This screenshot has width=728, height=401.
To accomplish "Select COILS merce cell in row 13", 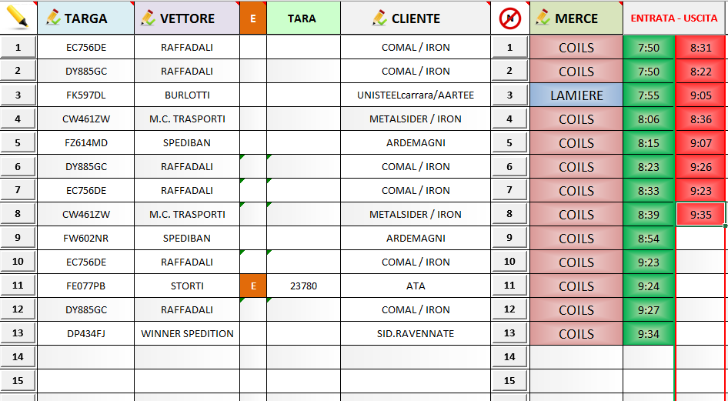I will [576, 333].
